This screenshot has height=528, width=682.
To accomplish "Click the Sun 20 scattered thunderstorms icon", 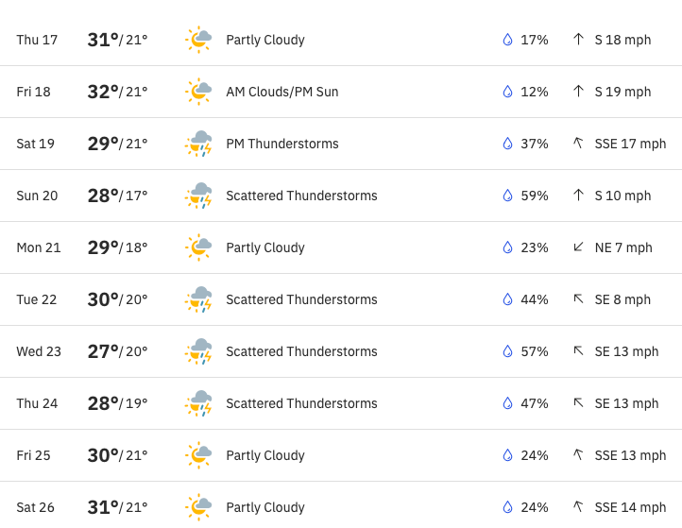I will (198, 196).
